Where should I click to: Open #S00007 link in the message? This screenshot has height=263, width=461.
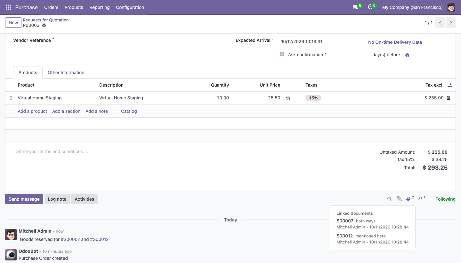point(70,239)
